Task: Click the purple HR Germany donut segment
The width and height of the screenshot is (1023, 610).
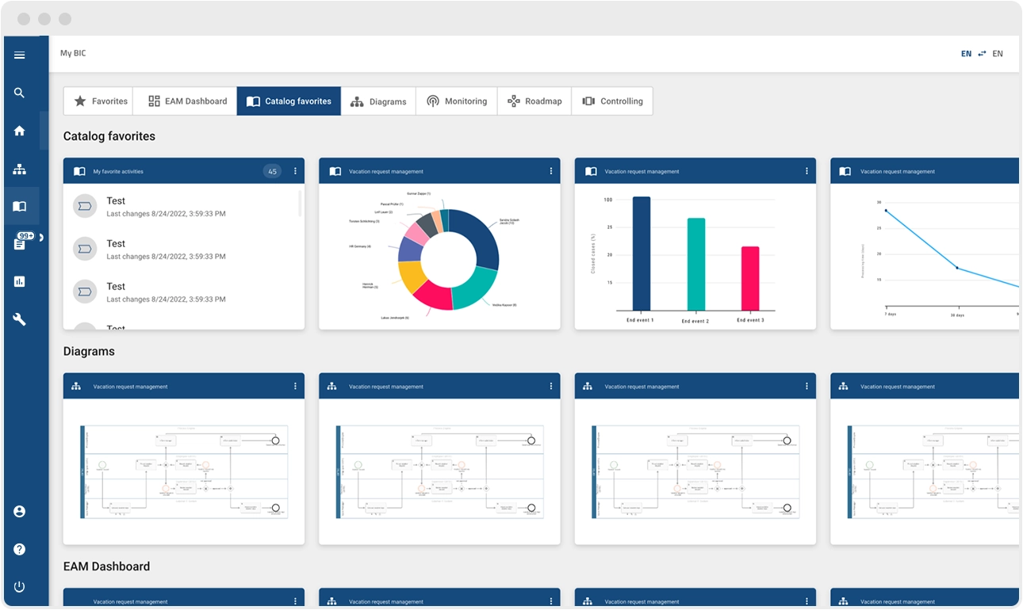Action: 408,249
